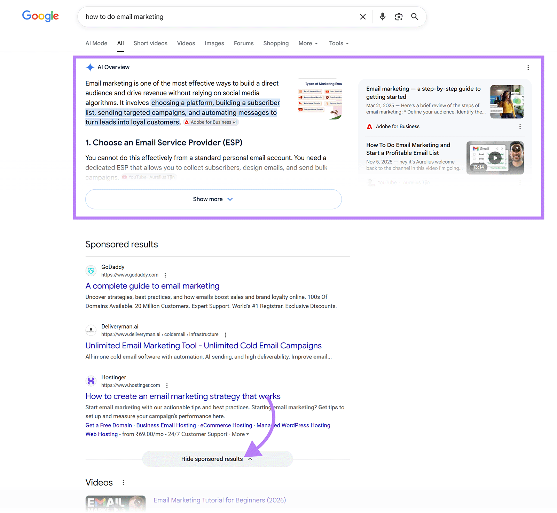Open How To Do Email Marketing video card
This screenshot has width=557, height=513.
pyautogui.click(x=408, y=149)
